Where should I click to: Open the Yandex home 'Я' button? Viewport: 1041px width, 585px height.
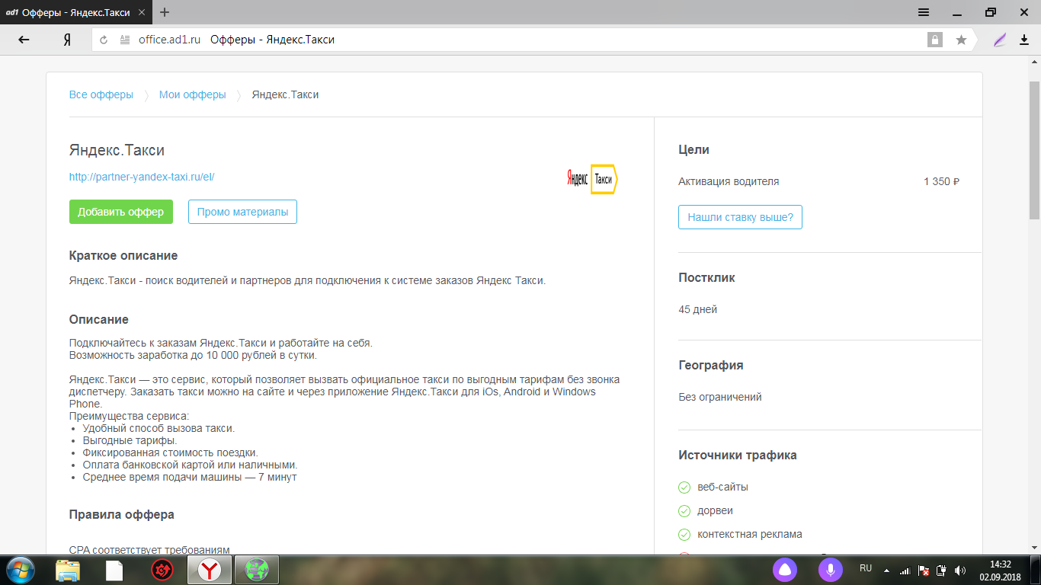(67, 40)
